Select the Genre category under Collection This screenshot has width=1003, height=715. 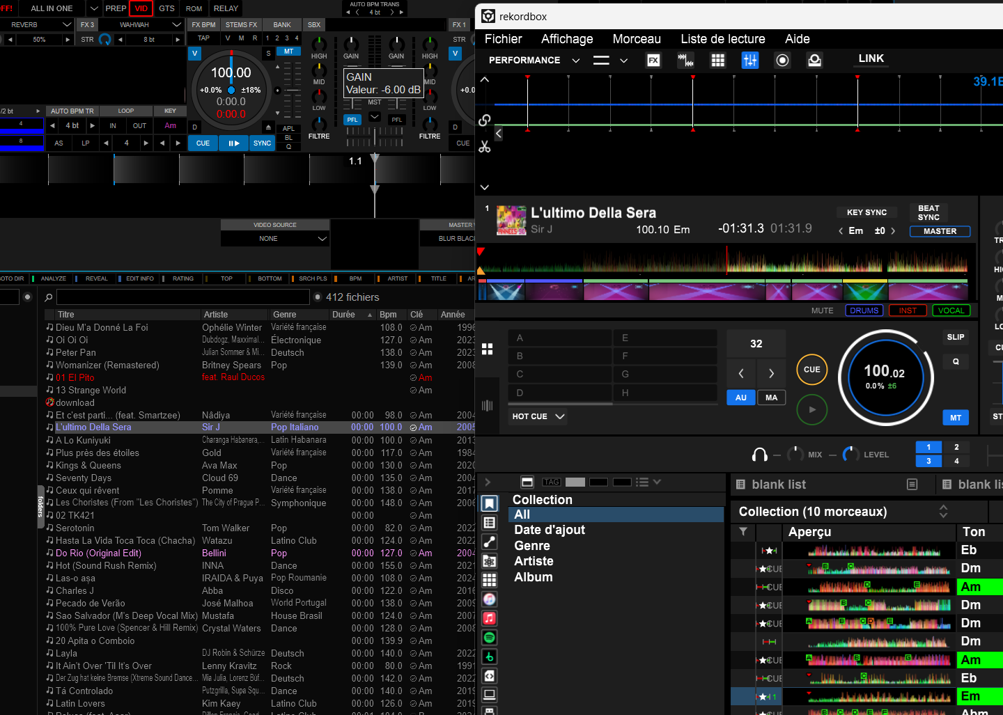[532, 546]
